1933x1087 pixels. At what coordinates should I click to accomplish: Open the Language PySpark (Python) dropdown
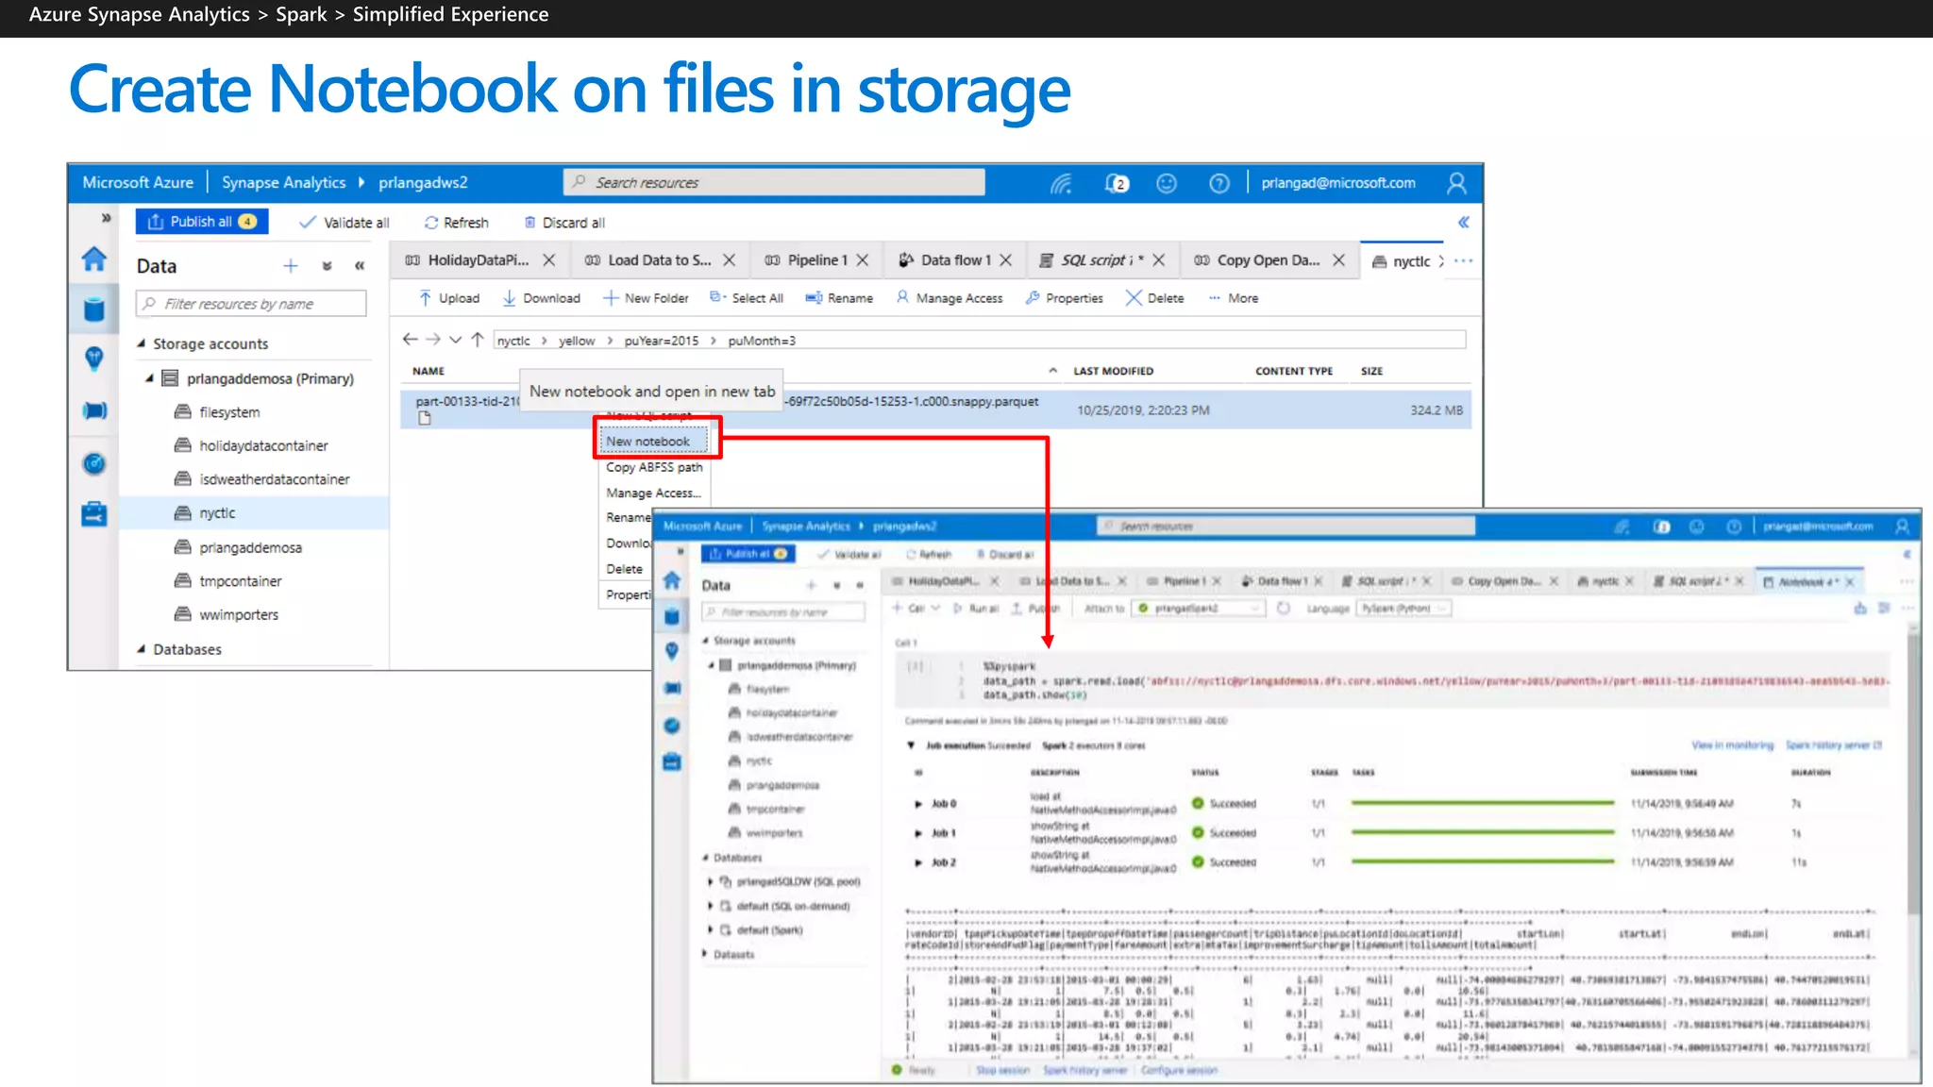1404,609
